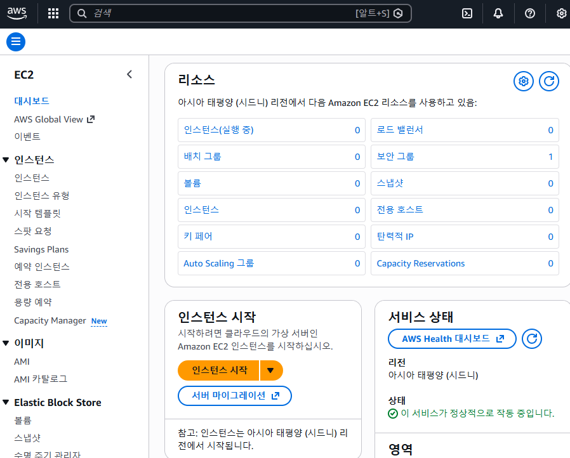Collapse the 이미지 sidebar section
Viewport: 570px width, 458px height.
coord(6,343)
